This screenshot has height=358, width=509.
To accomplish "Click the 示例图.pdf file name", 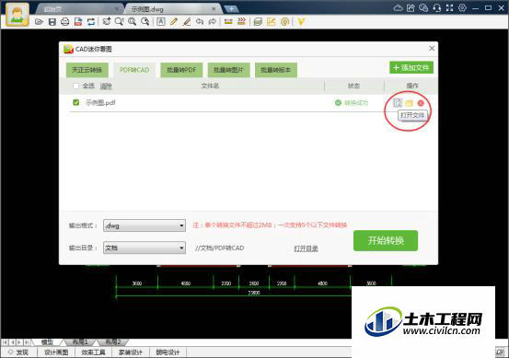I will coord(100,103).
